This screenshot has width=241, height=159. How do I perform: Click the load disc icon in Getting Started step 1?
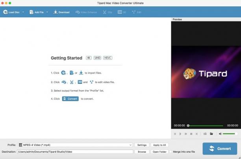click(x=63, y=73)
